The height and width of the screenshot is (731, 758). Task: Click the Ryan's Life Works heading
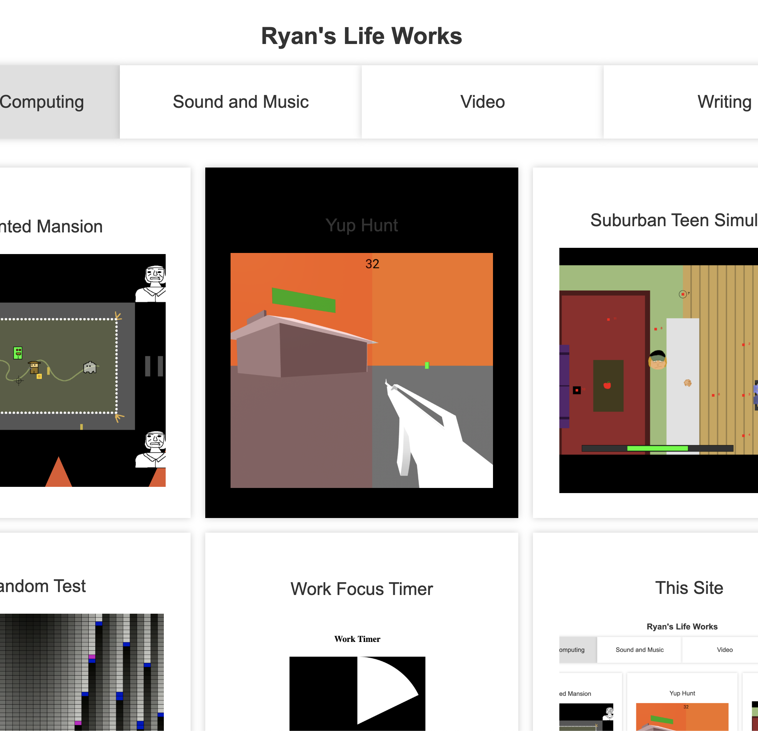click(361, 36)
